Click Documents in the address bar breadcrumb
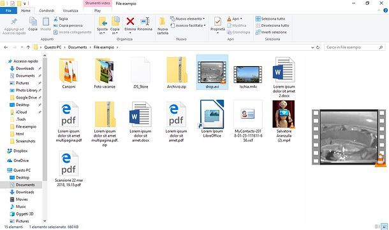The width and height of the screenshot is (389, 230). click(x=77, y=47)
